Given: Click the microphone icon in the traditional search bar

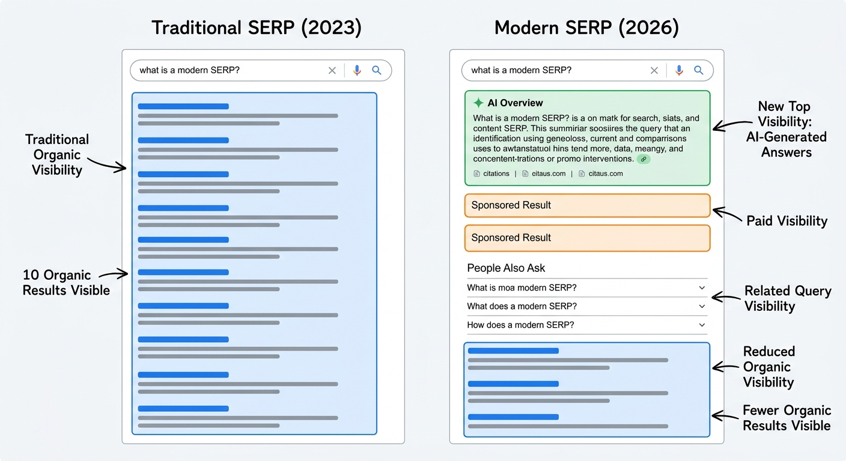Looking at the screenshot, I should (356, 70).
